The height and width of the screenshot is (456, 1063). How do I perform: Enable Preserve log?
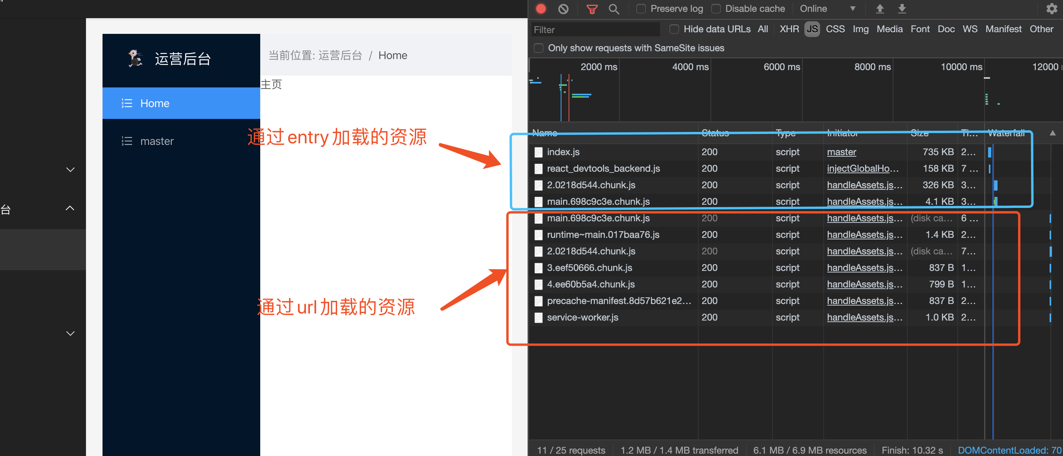[641, 8]
